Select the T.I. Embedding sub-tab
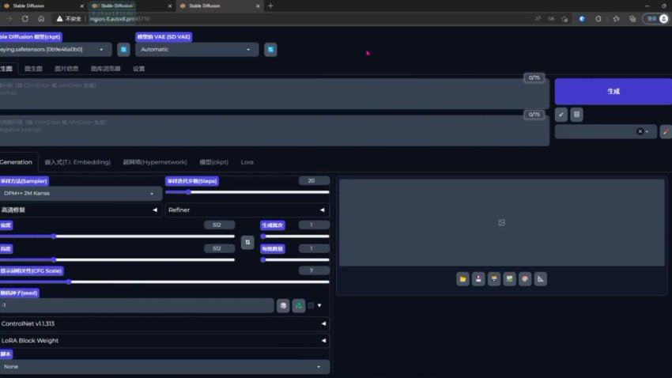Screen dimensions: 672x378 pos(77,162)
